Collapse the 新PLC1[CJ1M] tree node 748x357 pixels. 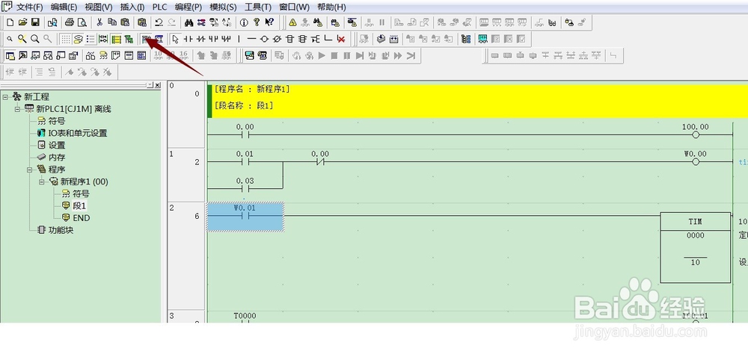point(17,109)
